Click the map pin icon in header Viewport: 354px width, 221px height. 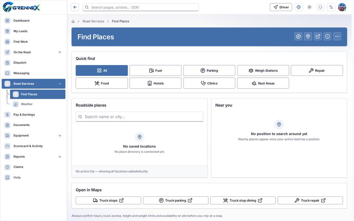point(308,36)
